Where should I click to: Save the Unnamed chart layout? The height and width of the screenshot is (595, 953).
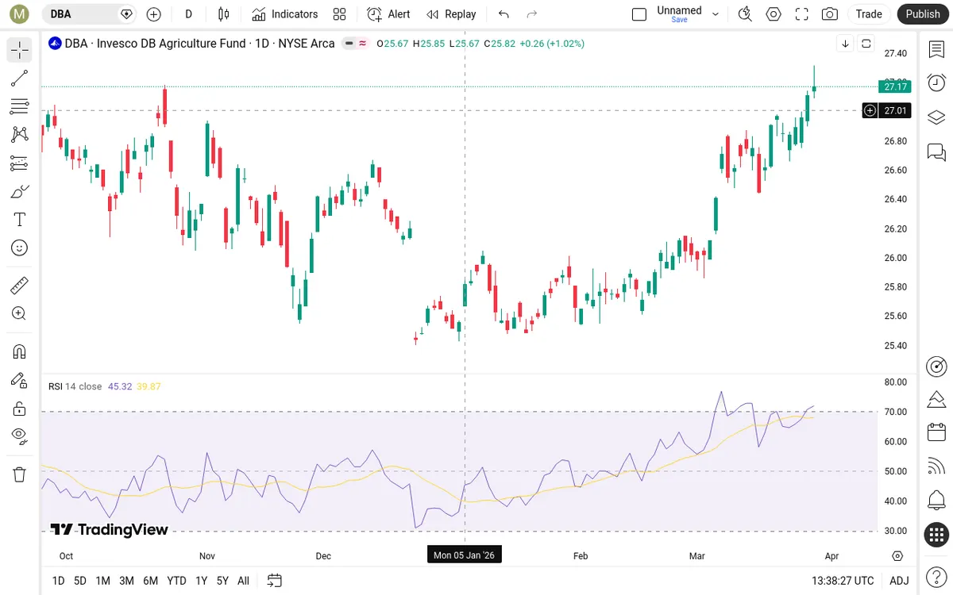coord(679,20)
